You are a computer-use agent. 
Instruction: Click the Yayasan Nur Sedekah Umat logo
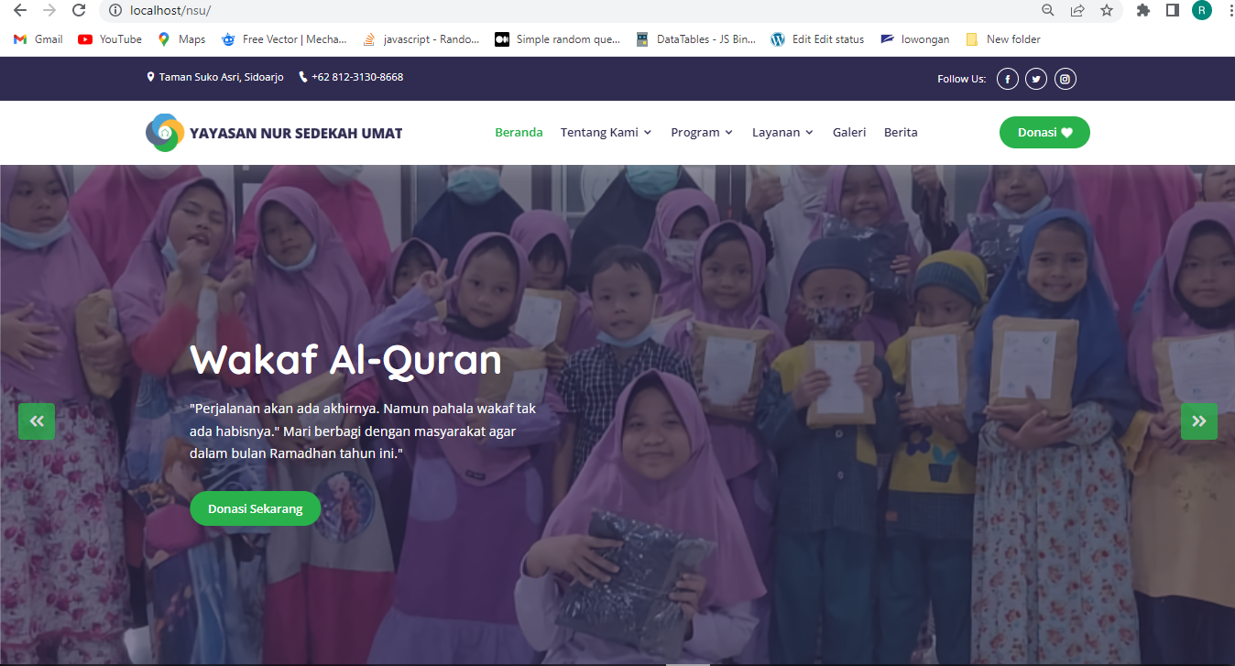pyautogui.click(x=274, y=133)
